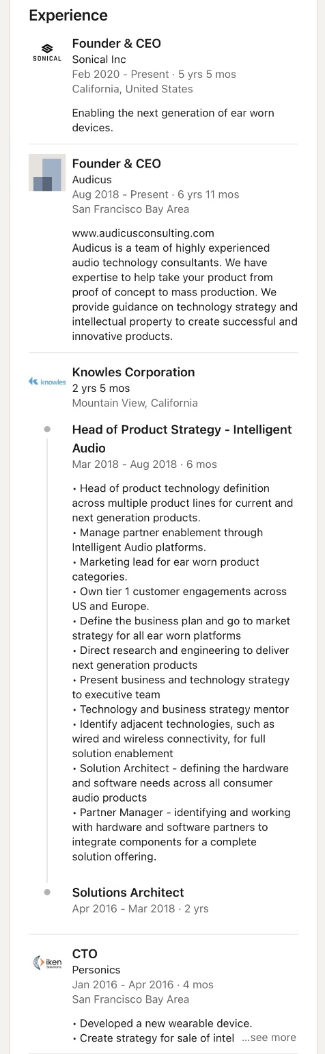The image size is (325, 1054).
Task: Select the Head of Product Strategy role title
Action: pyautogui.click(x=182, y=438)
